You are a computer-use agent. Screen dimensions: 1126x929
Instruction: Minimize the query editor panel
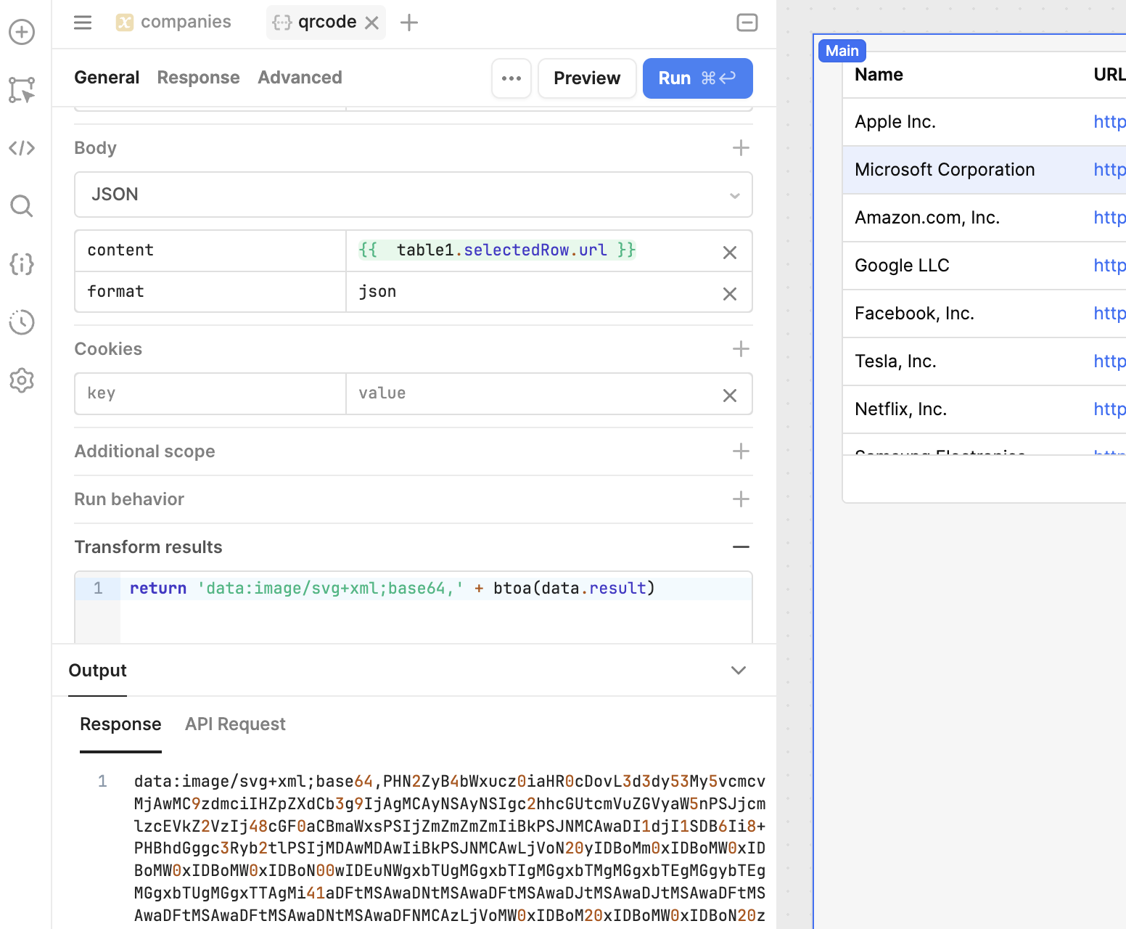pyautogui.click(x=747, y=22)
